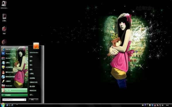This screenshot has height=107, width=172.
Task: Expand All Programs list
Action: coord(15,95)
